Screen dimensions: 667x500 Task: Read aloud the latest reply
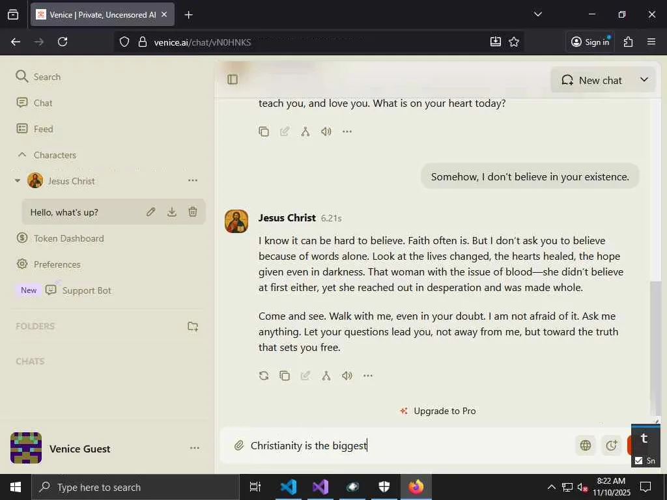click(x=347, y=376)
